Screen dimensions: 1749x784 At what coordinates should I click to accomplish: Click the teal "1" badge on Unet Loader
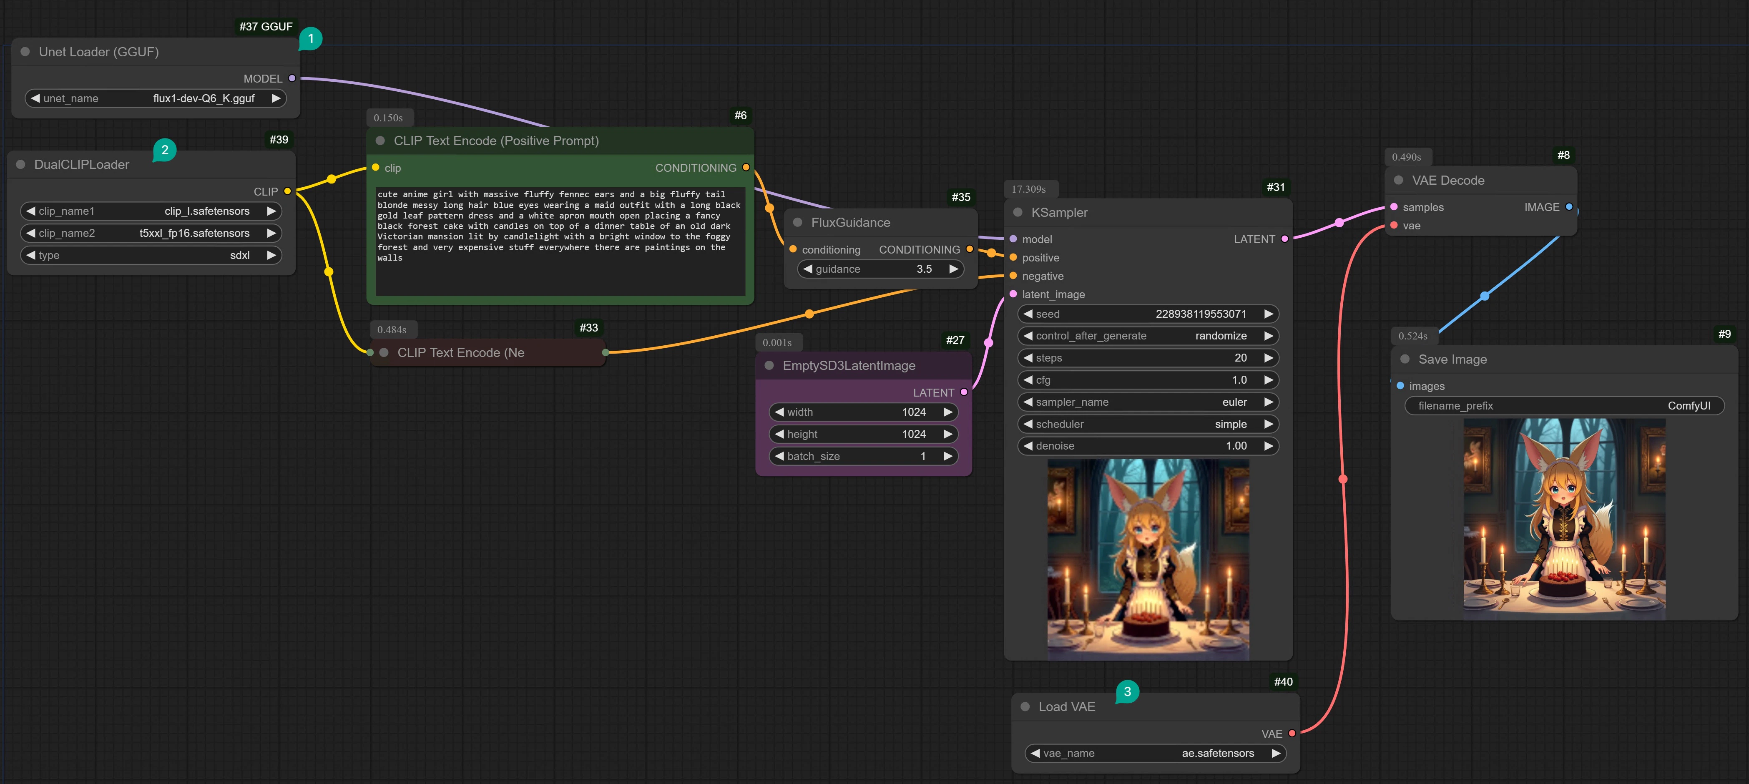click(x=310, y=39)
